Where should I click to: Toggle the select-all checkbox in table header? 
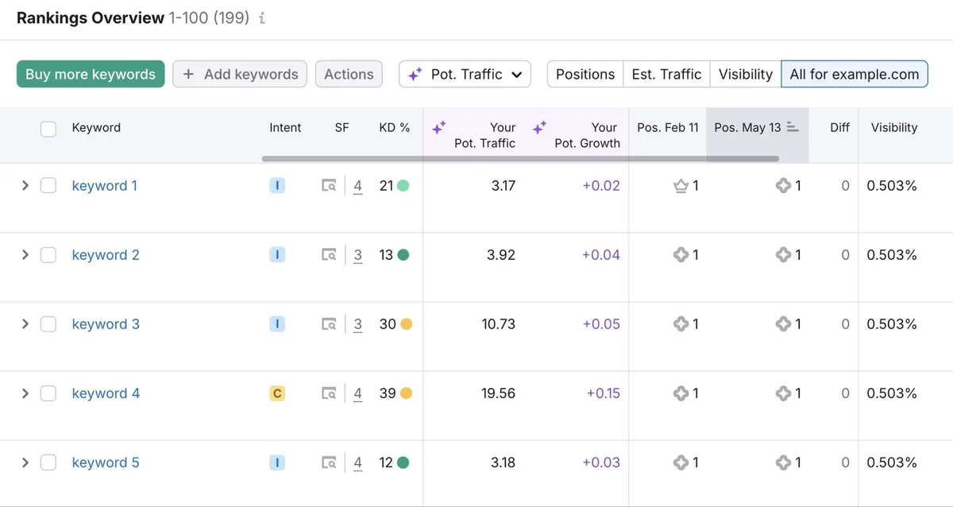[48, 129]
